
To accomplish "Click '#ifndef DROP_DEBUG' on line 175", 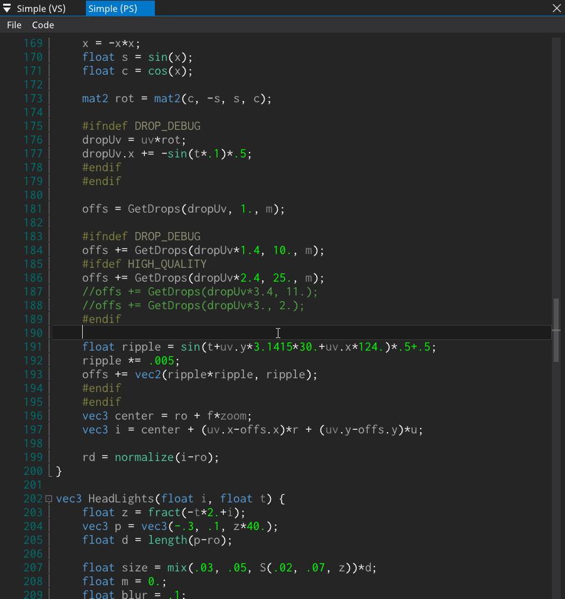I will point(141,126).
